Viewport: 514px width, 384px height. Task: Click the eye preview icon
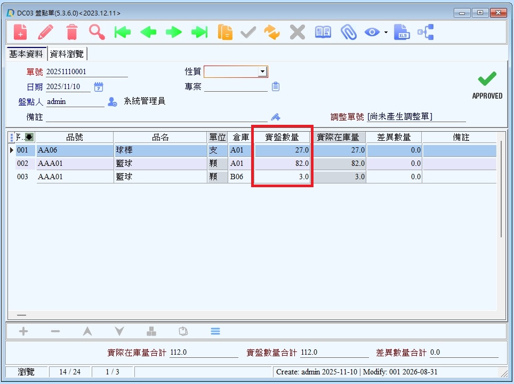click(372, 32)
